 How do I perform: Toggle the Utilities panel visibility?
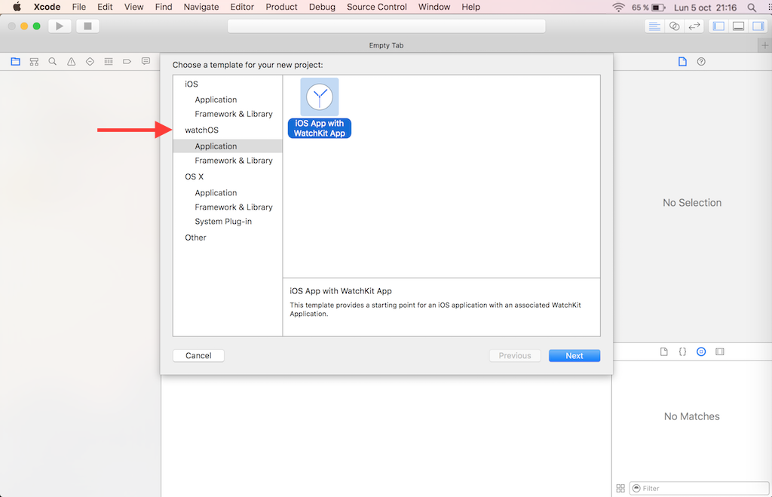pos(758,26)
